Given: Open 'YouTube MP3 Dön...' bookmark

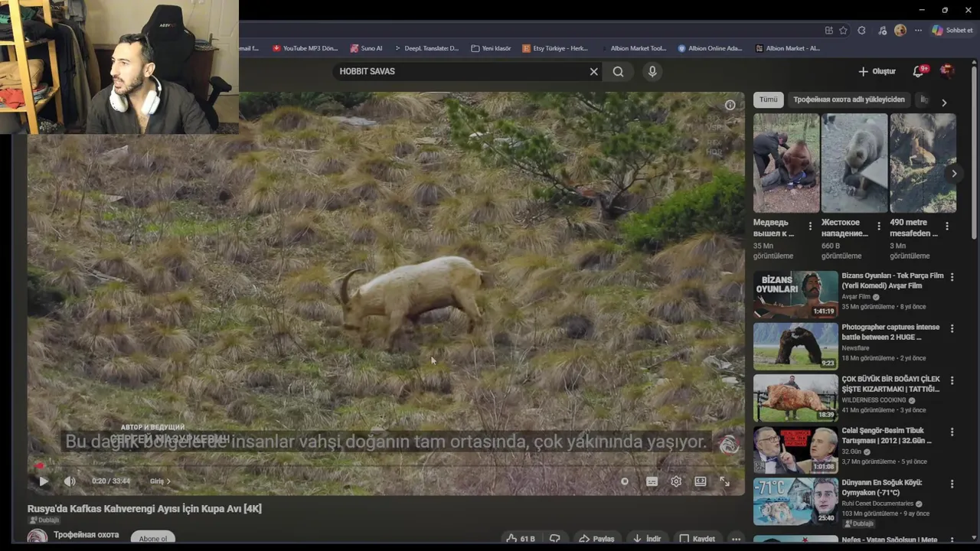Looking at the screenshot, I should pyautogui.click(x=305, y=48).
